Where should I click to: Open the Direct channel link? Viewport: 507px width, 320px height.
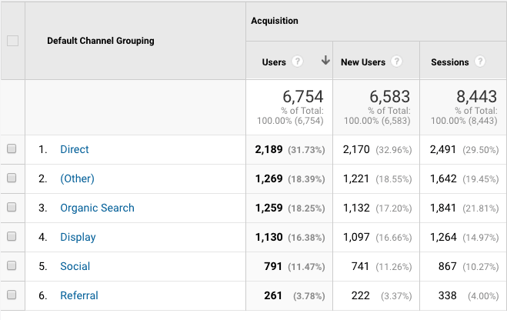(75, 150)
